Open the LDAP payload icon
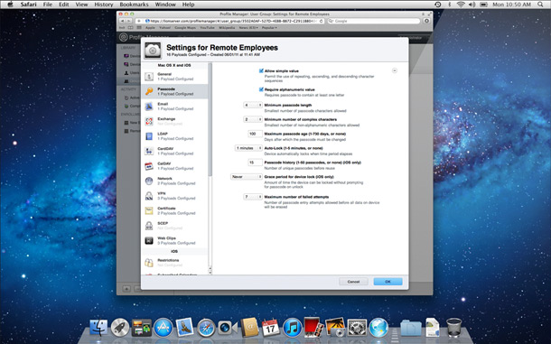The height and width of the screenshot is (344, 551). pos(149,136)
